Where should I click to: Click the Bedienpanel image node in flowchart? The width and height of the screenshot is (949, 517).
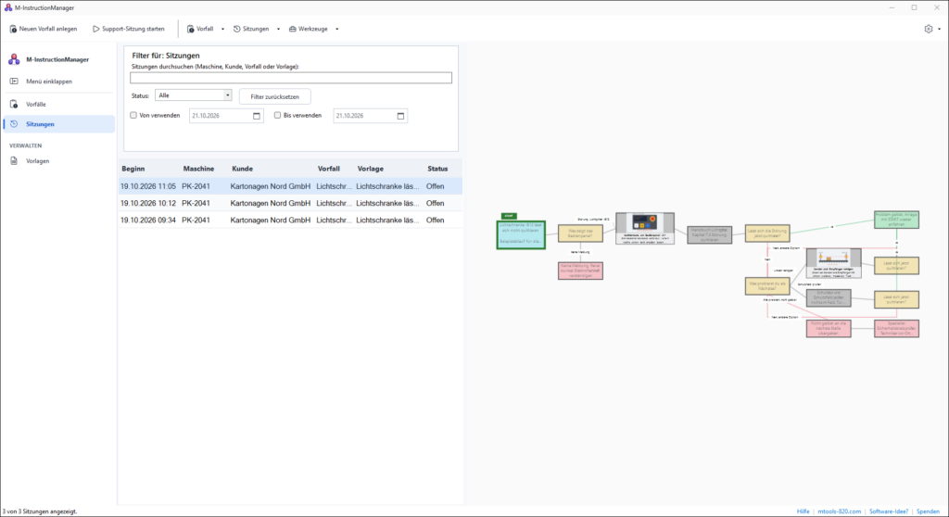point(645,228)
